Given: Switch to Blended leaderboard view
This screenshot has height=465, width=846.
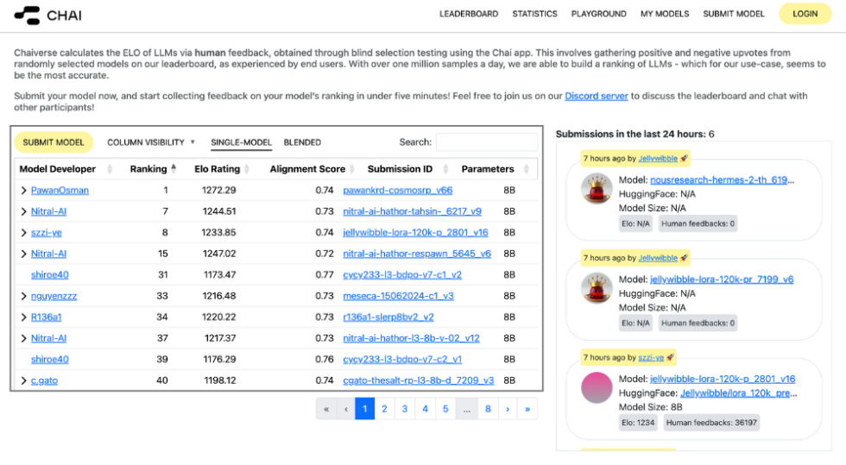Looking at the screenshot, I should point(302,142).
